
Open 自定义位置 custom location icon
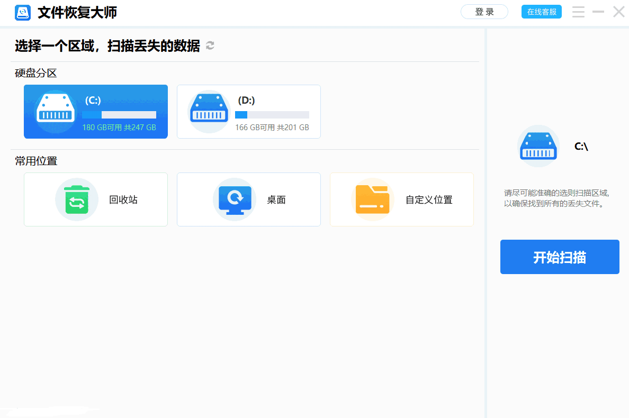(x=372, y=199)
